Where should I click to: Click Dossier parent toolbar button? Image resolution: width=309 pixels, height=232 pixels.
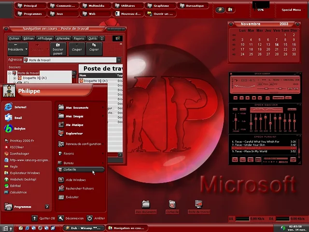[58, 49]
